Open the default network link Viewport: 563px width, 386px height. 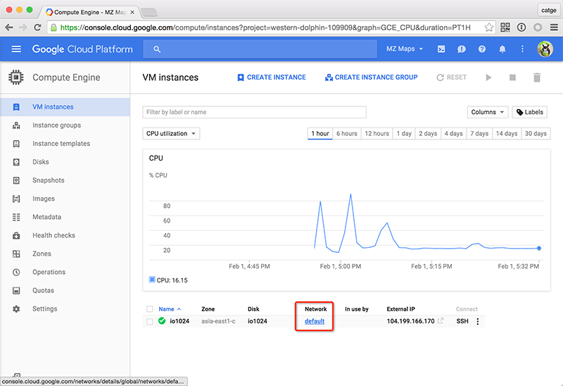pyautogui.click(x=315, y=321)
